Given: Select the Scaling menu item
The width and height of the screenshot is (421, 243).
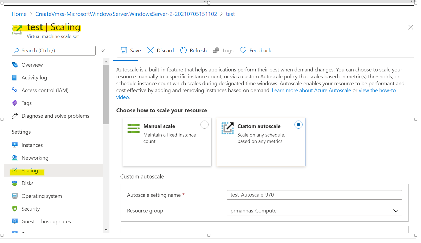Looking at the screenshot, I should [53, 170].
